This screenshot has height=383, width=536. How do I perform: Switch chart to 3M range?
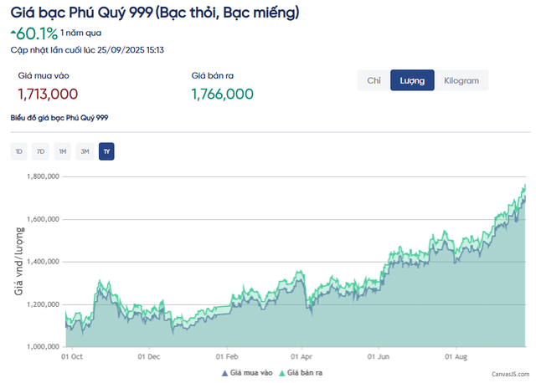click(85, 151)
